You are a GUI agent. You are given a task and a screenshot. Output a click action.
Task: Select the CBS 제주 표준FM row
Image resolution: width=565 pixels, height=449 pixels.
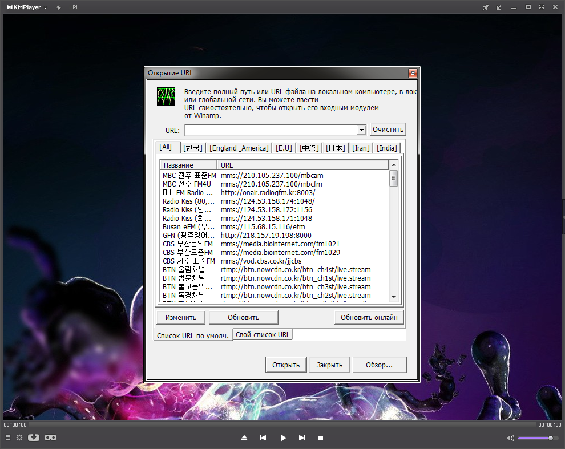point(275,261)
